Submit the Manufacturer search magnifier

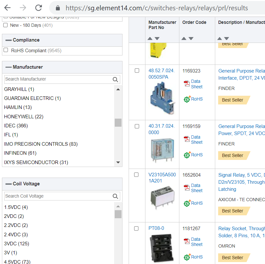point(115,79)
